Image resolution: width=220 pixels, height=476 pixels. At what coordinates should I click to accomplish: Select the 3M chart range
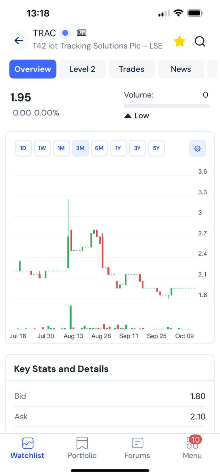click(80, 148)
